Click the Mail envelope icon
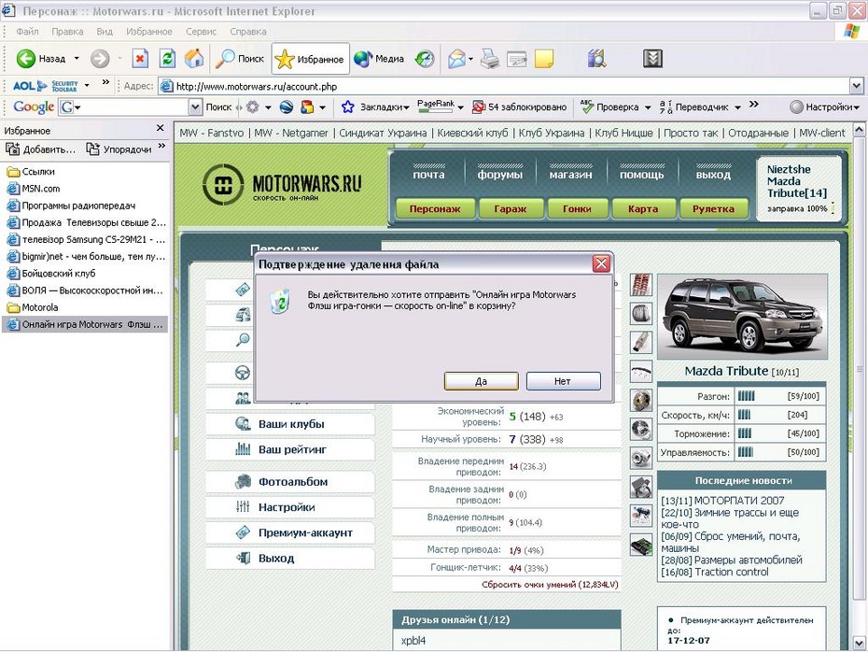Viewport: 868px width, 652px height. pos(456,59)
